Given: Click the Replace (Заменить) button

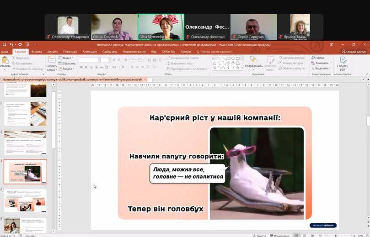Looking at the screenshot, I should [322, 63].
